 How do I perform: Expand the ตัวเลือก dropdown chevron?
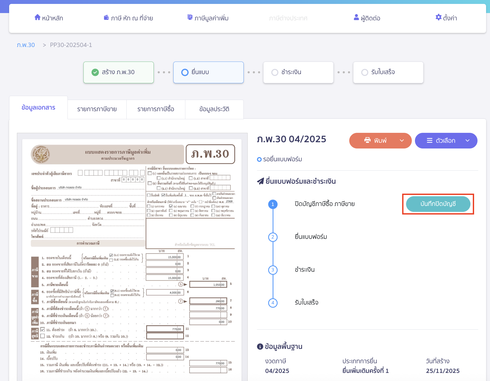tap(467, 141)
